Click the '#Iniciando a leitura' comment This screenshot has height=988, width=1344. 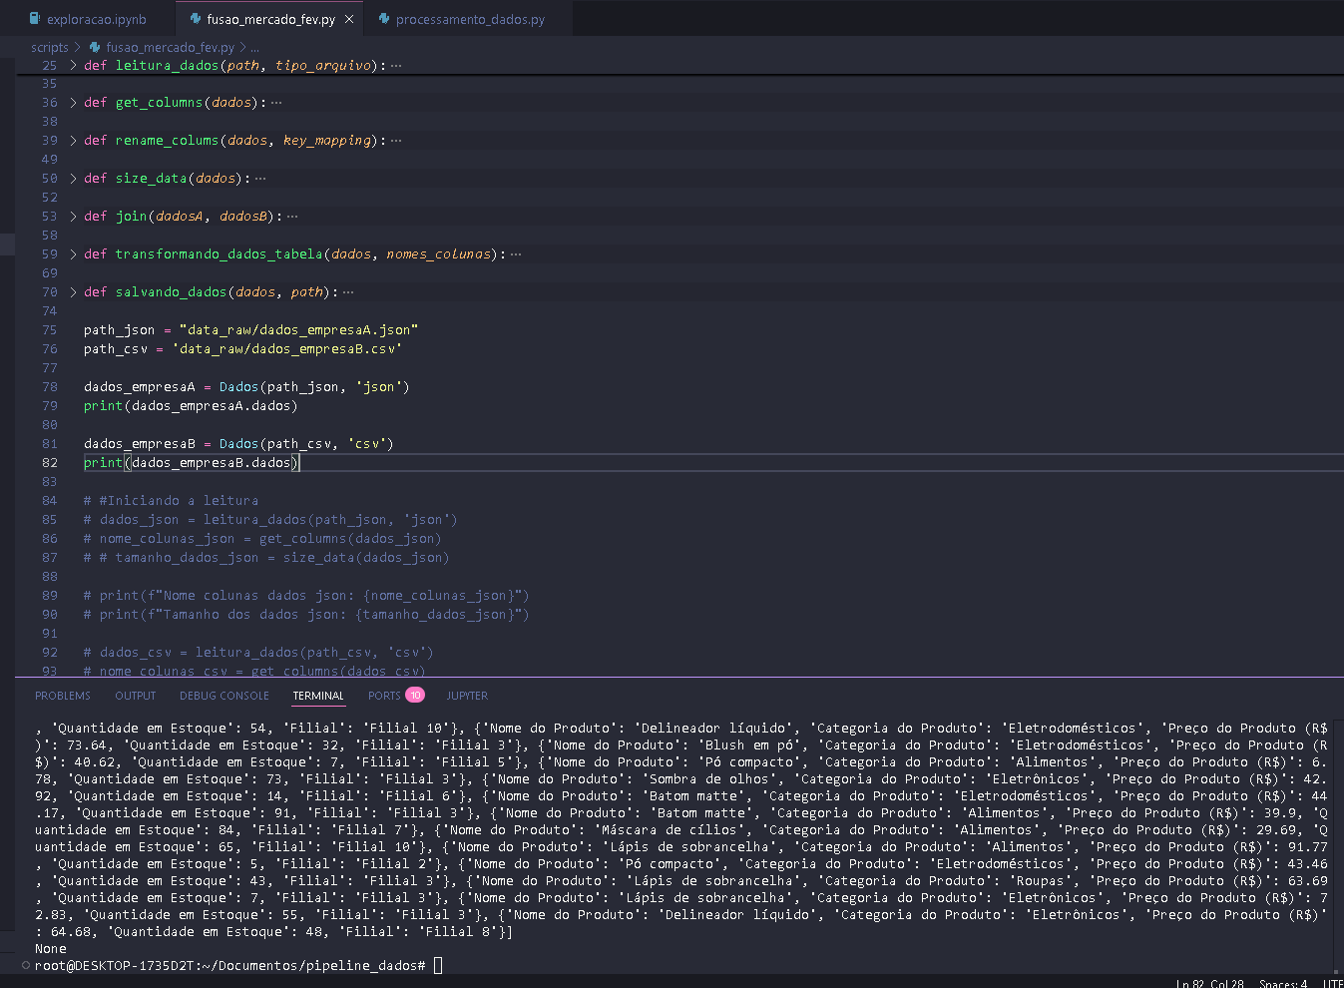171,500
